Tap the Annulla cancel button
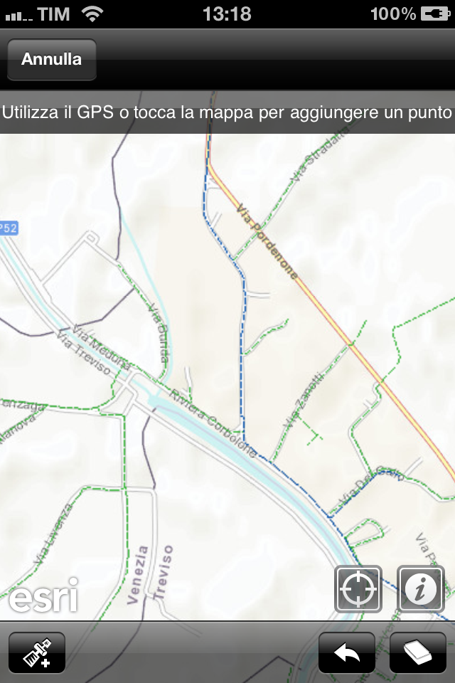This screenshot has height=683, width=455. [x=52, y=59]
